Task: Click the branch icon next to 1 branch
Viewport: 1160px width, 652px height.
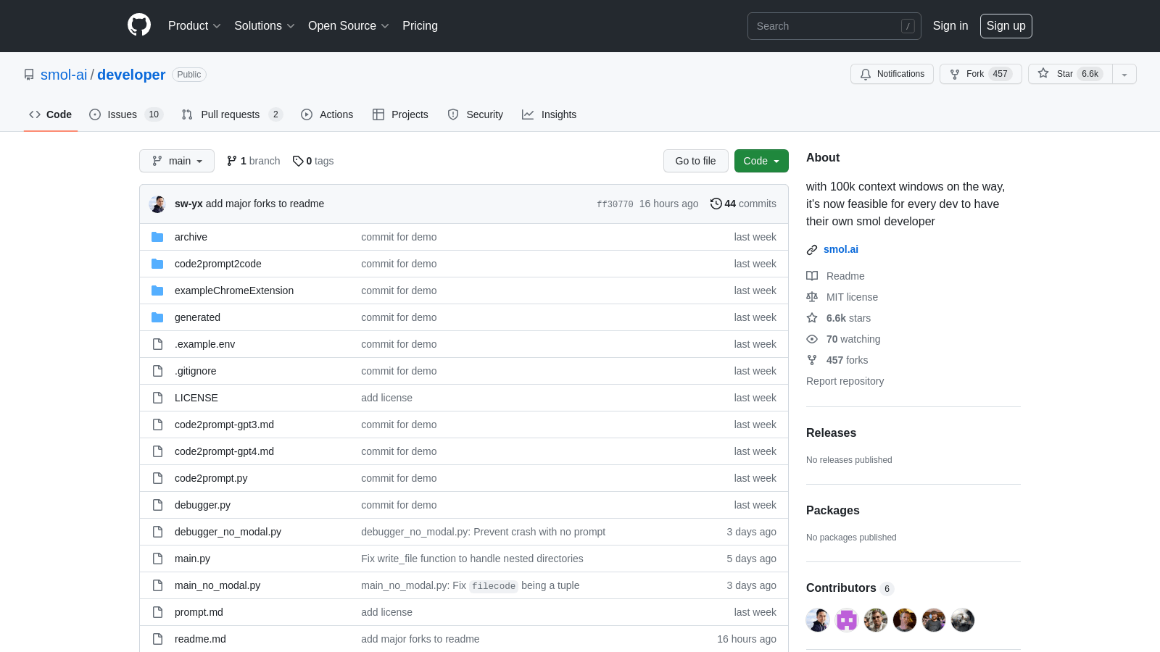Action: tap(232, 161)
